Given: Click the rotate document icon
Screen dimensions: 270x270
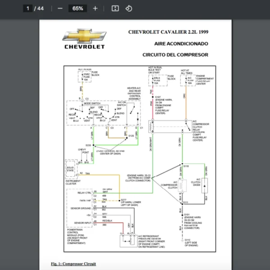Looking at the screenshot, I should click(x=129, y=9).
